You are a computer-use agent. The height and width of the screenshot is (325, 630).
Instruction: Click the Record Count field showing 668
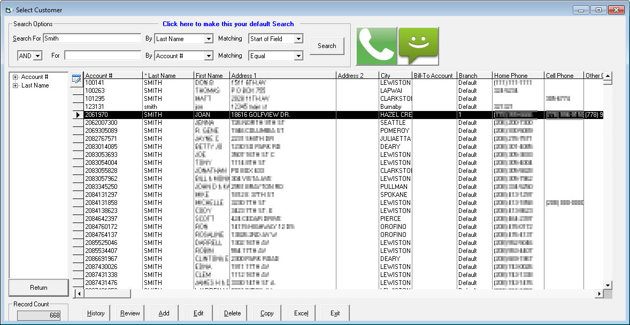tap(39, 315)
